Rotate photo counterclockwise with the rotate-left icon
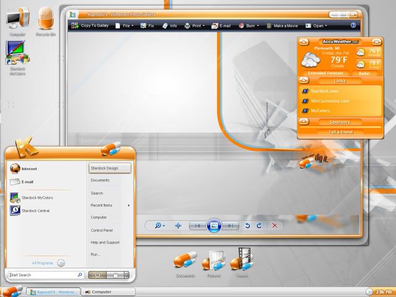 point(247,226)
